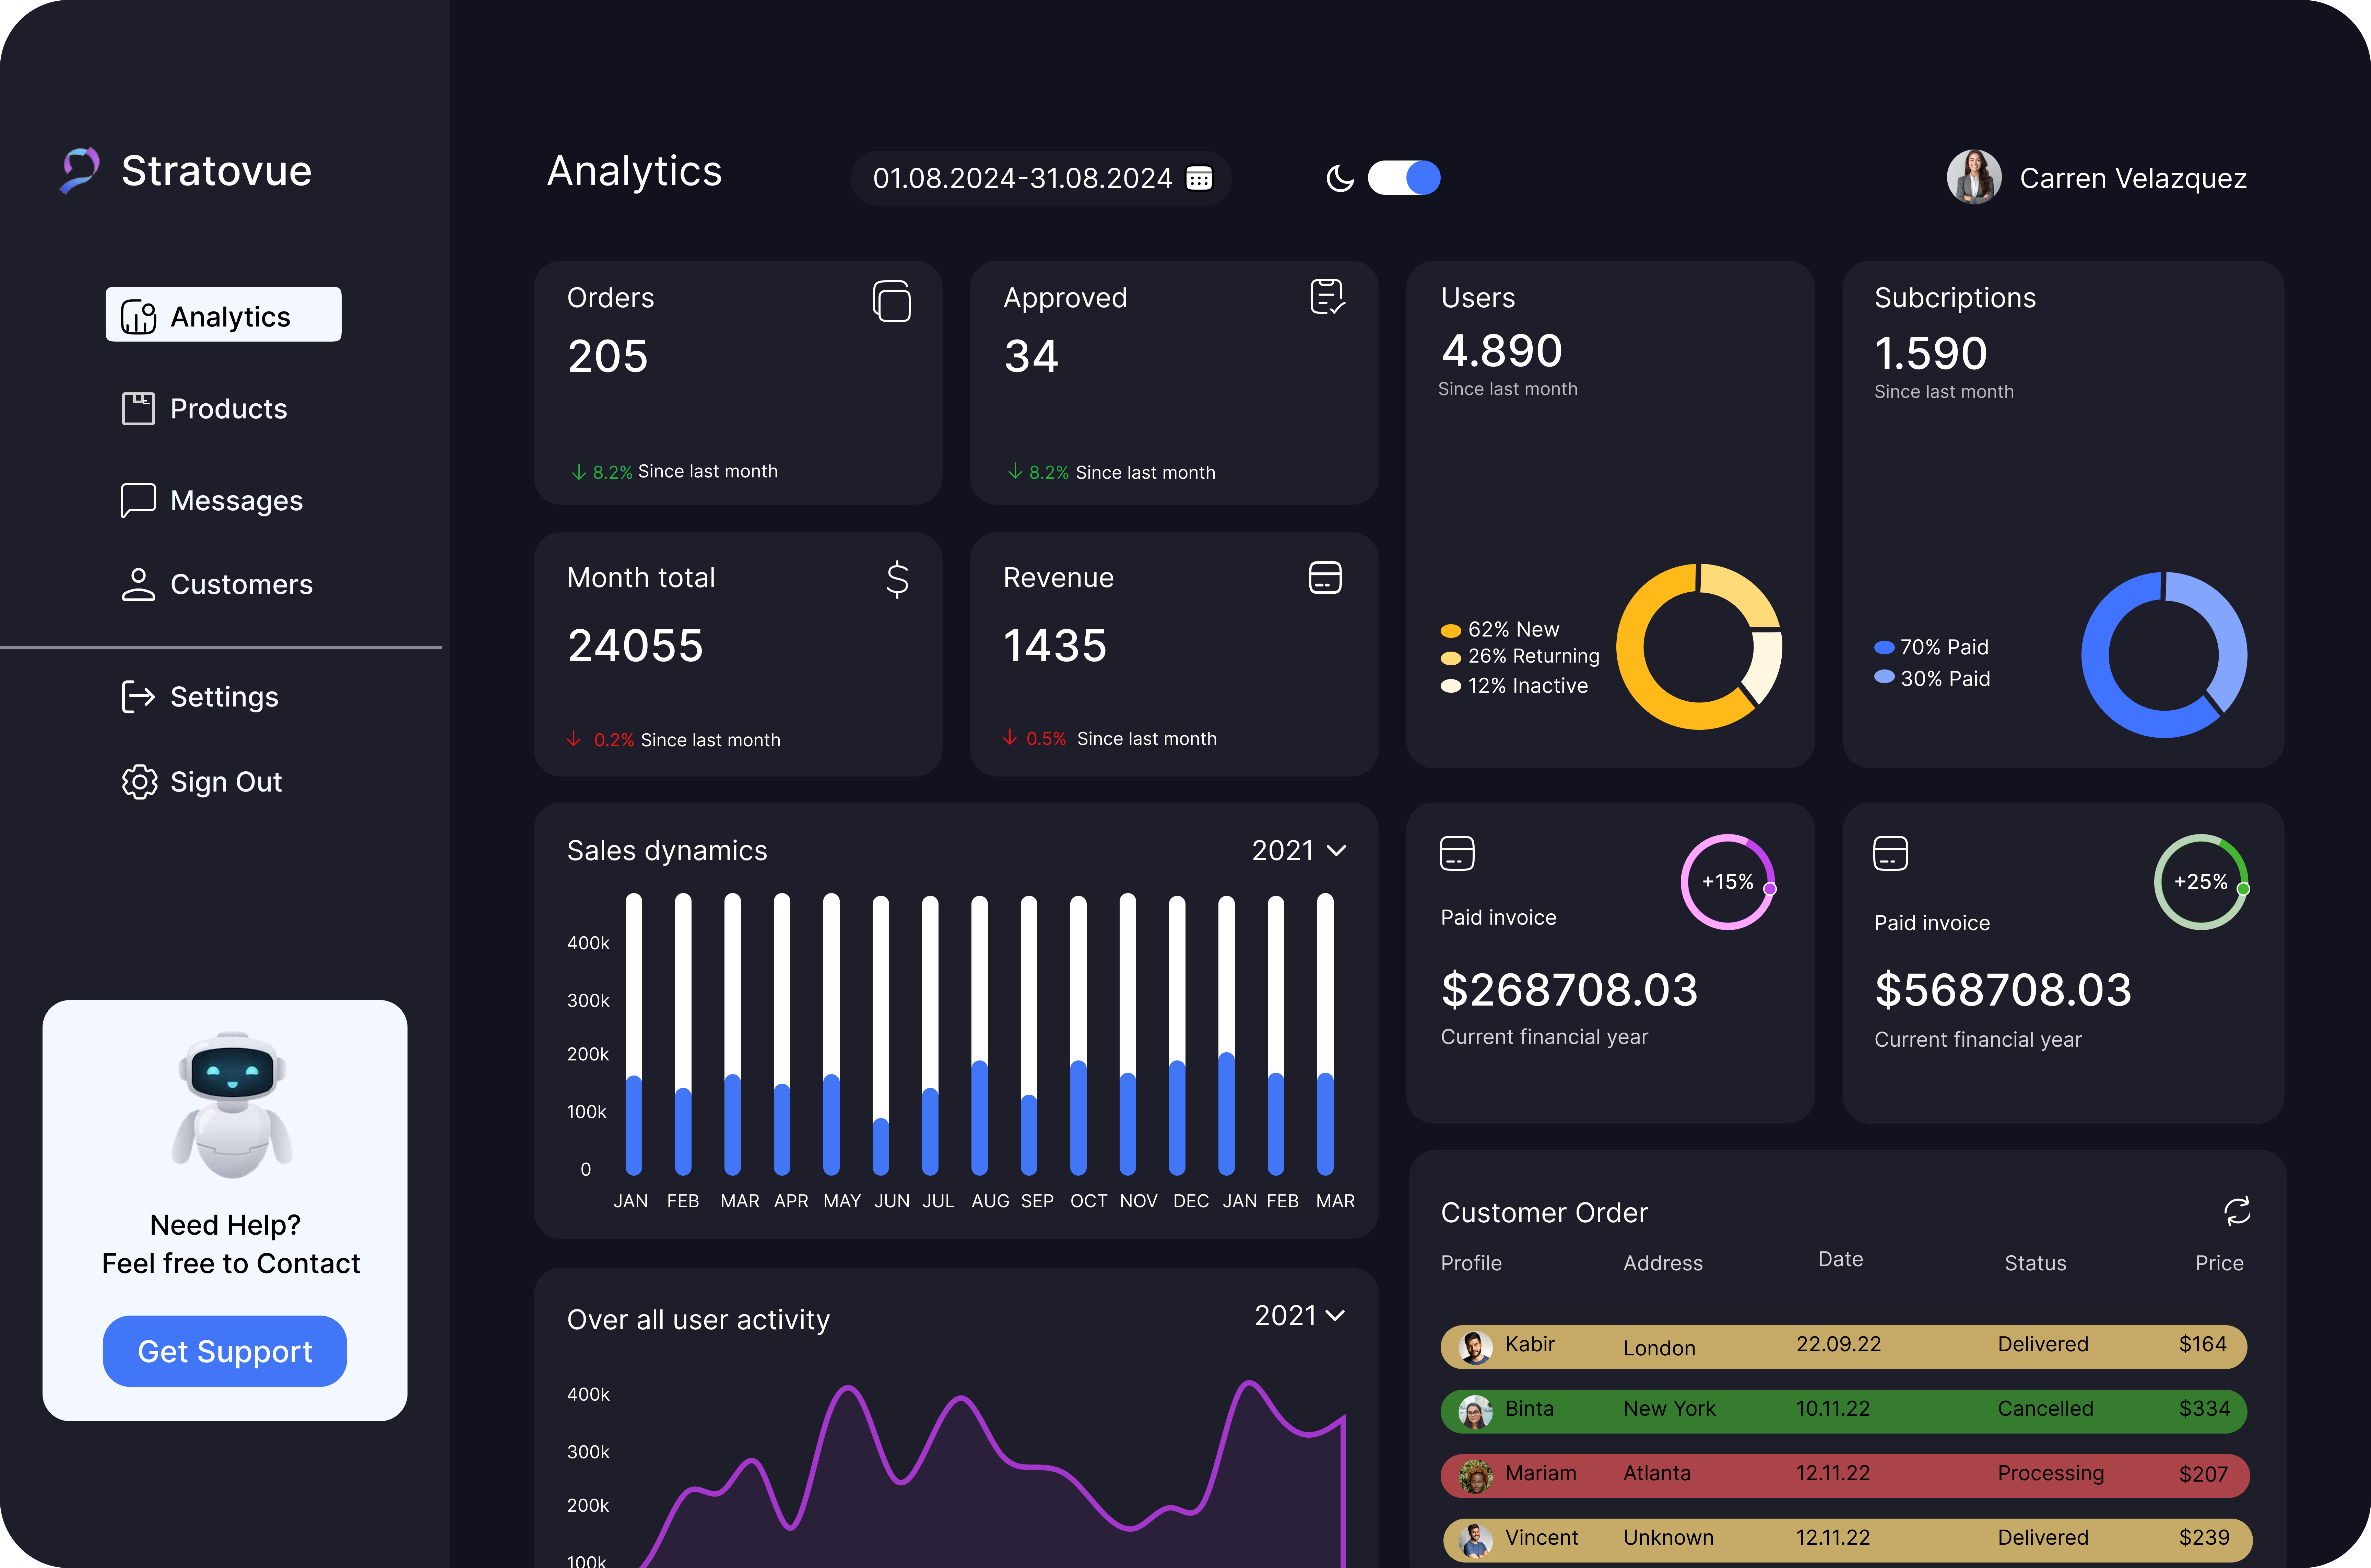Screen dimensions: 2371x1568
Task: Click the Orders value 205
Action: (x=608, y=356)
